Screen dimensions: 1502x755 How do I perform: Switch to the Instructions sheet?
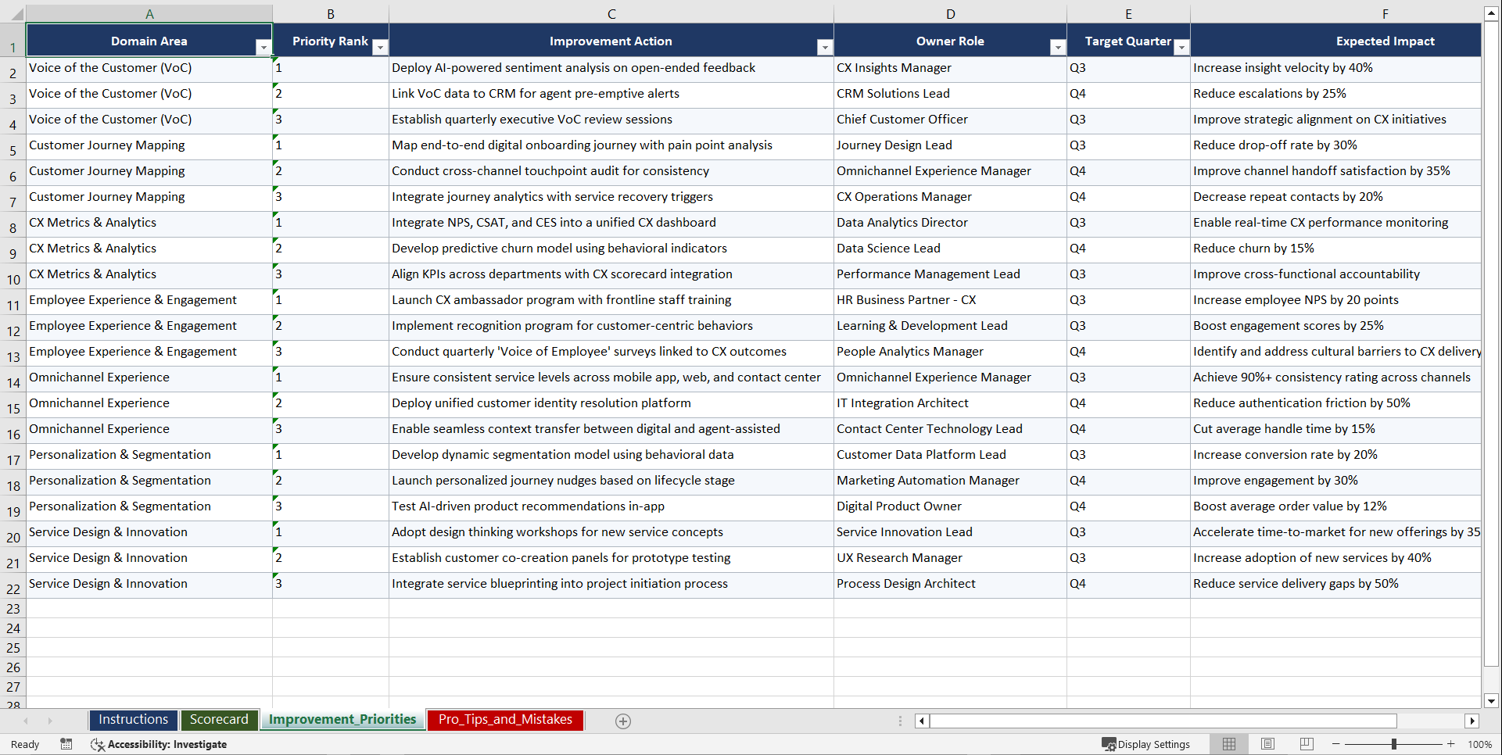(133, 719)
